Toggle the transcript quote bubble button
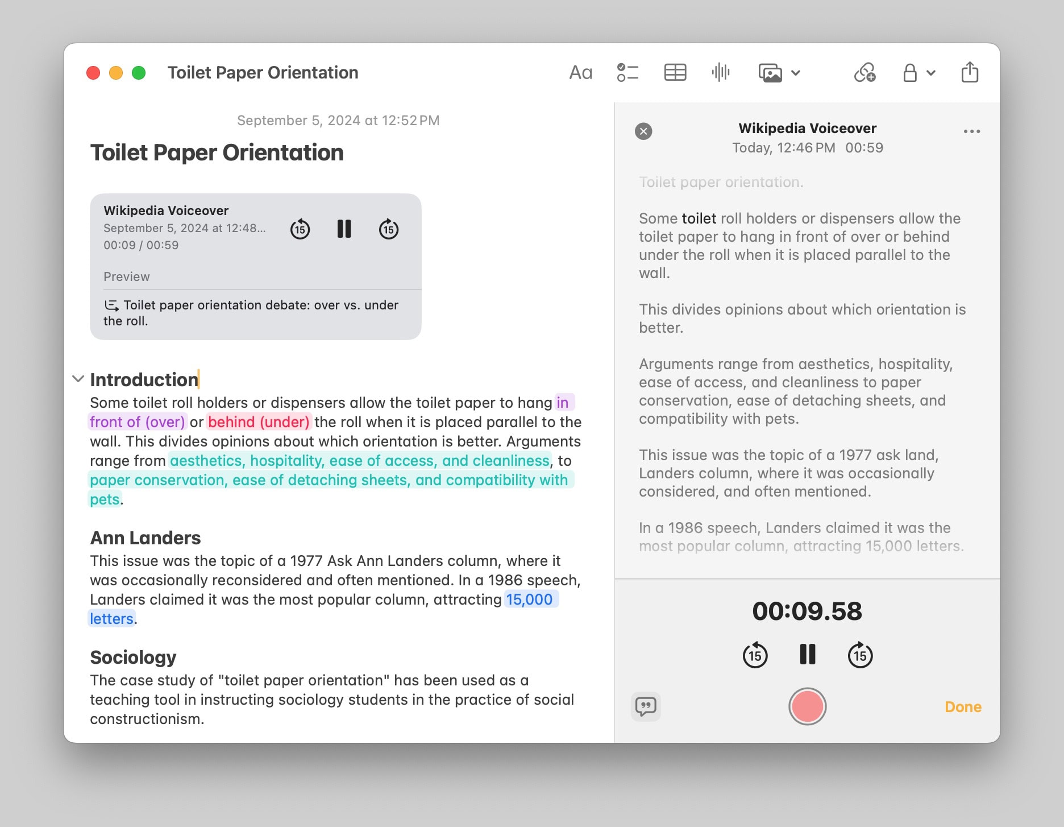This screenshot has width=1064, height=827. [646, 706]
